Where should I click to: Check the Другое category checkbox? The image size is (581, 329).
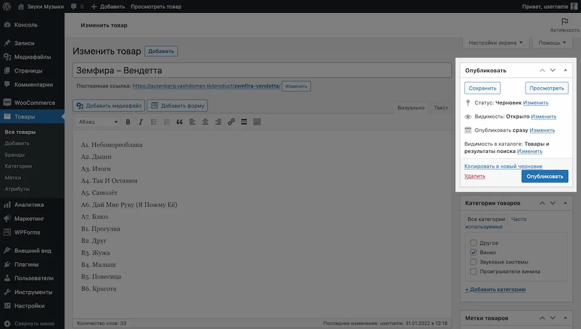tap(473, 243)
